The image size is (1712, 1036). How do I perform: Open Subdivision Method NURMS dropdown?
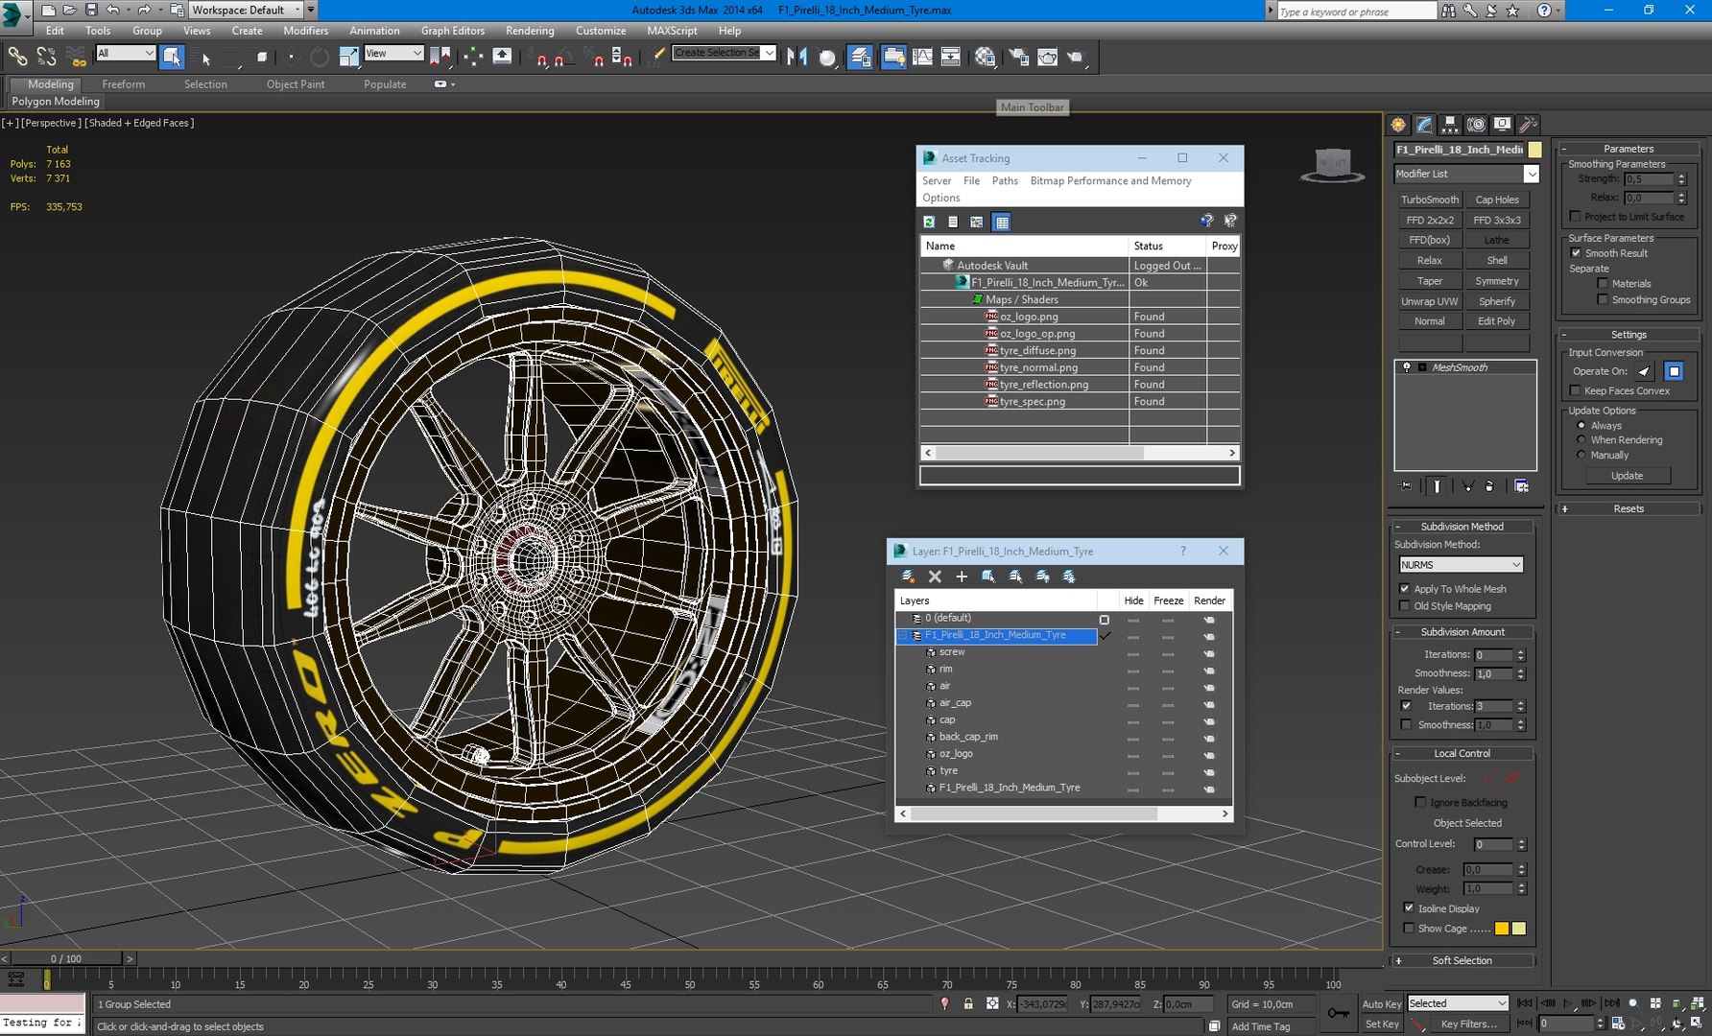[x=1461, y=565]
